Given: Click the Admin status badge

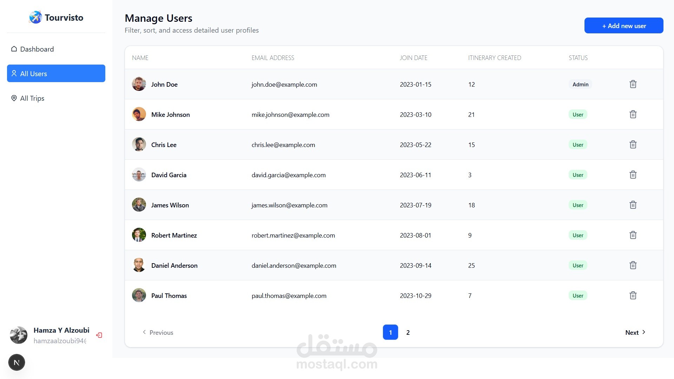Looking at the screenshot, I should click(580, 84).
